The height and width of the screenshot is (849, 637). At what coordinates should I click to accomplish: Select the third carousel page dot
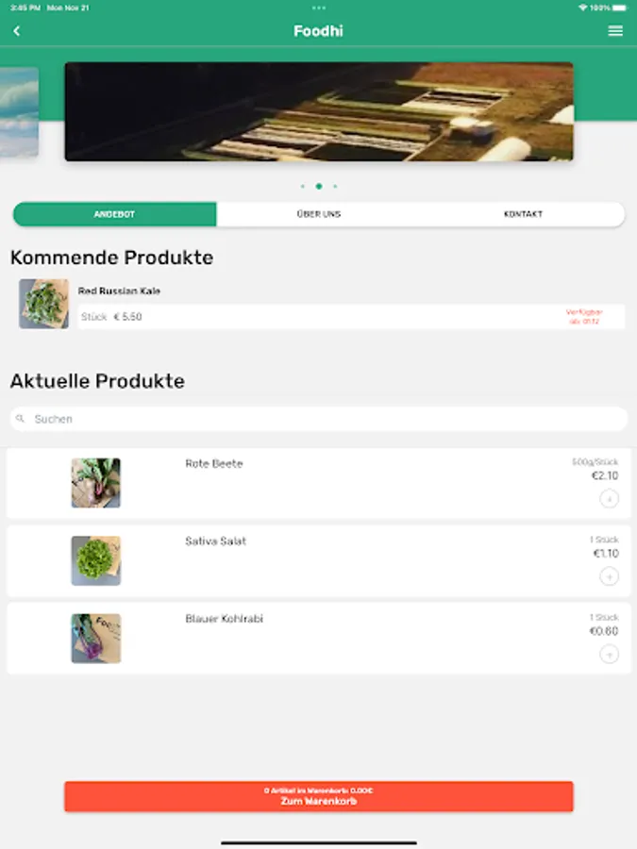coord(335,186)
